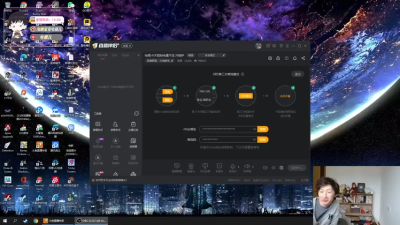400x225 pixels.
Task: Click the Steam icon in the taskbar
Action: point(25,221)
